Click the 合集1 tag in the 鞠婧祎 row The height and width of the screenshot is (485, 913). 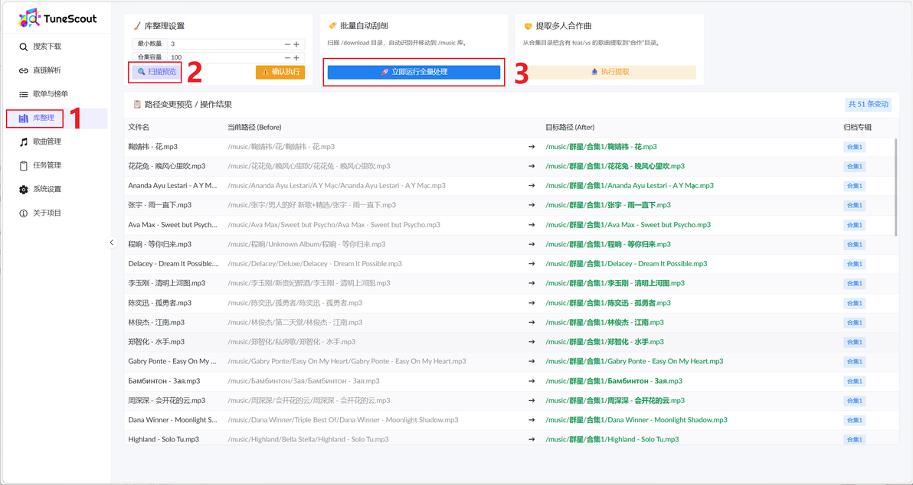click(x=854, y=147)
